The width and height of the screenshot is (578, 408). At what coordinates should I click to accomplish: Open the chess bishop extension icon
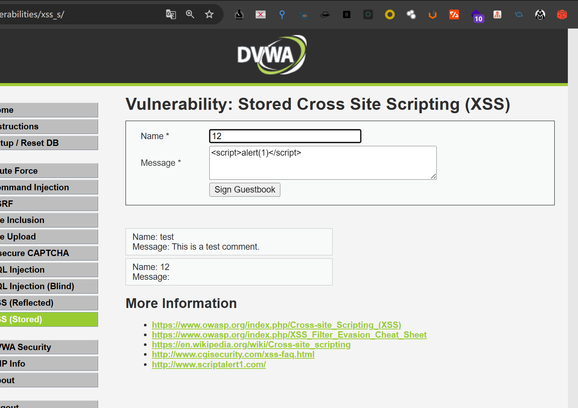coord(239,15)
